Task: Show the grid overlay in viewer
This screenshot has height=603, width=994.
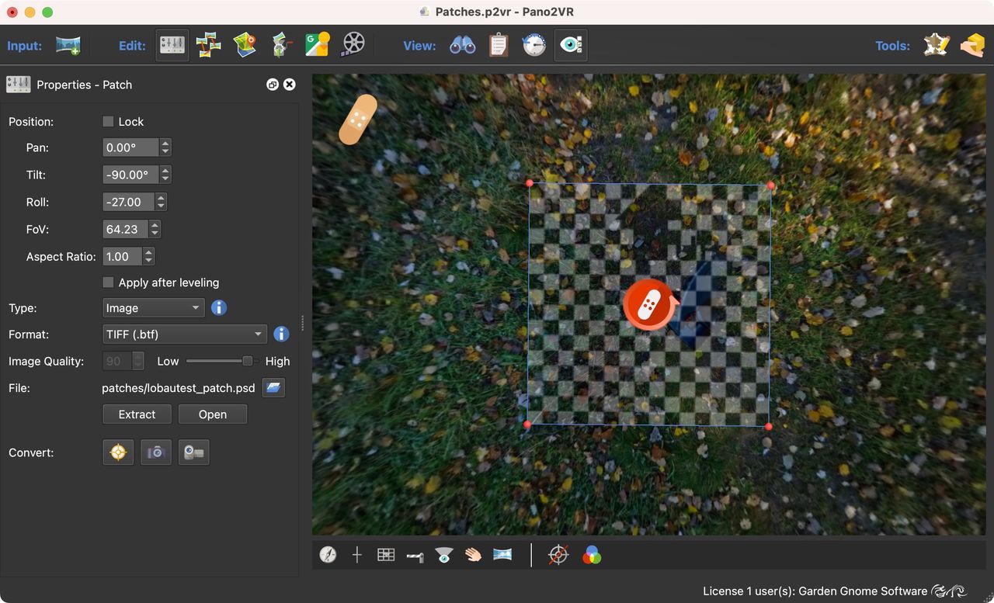Action: tap(386, 555)
